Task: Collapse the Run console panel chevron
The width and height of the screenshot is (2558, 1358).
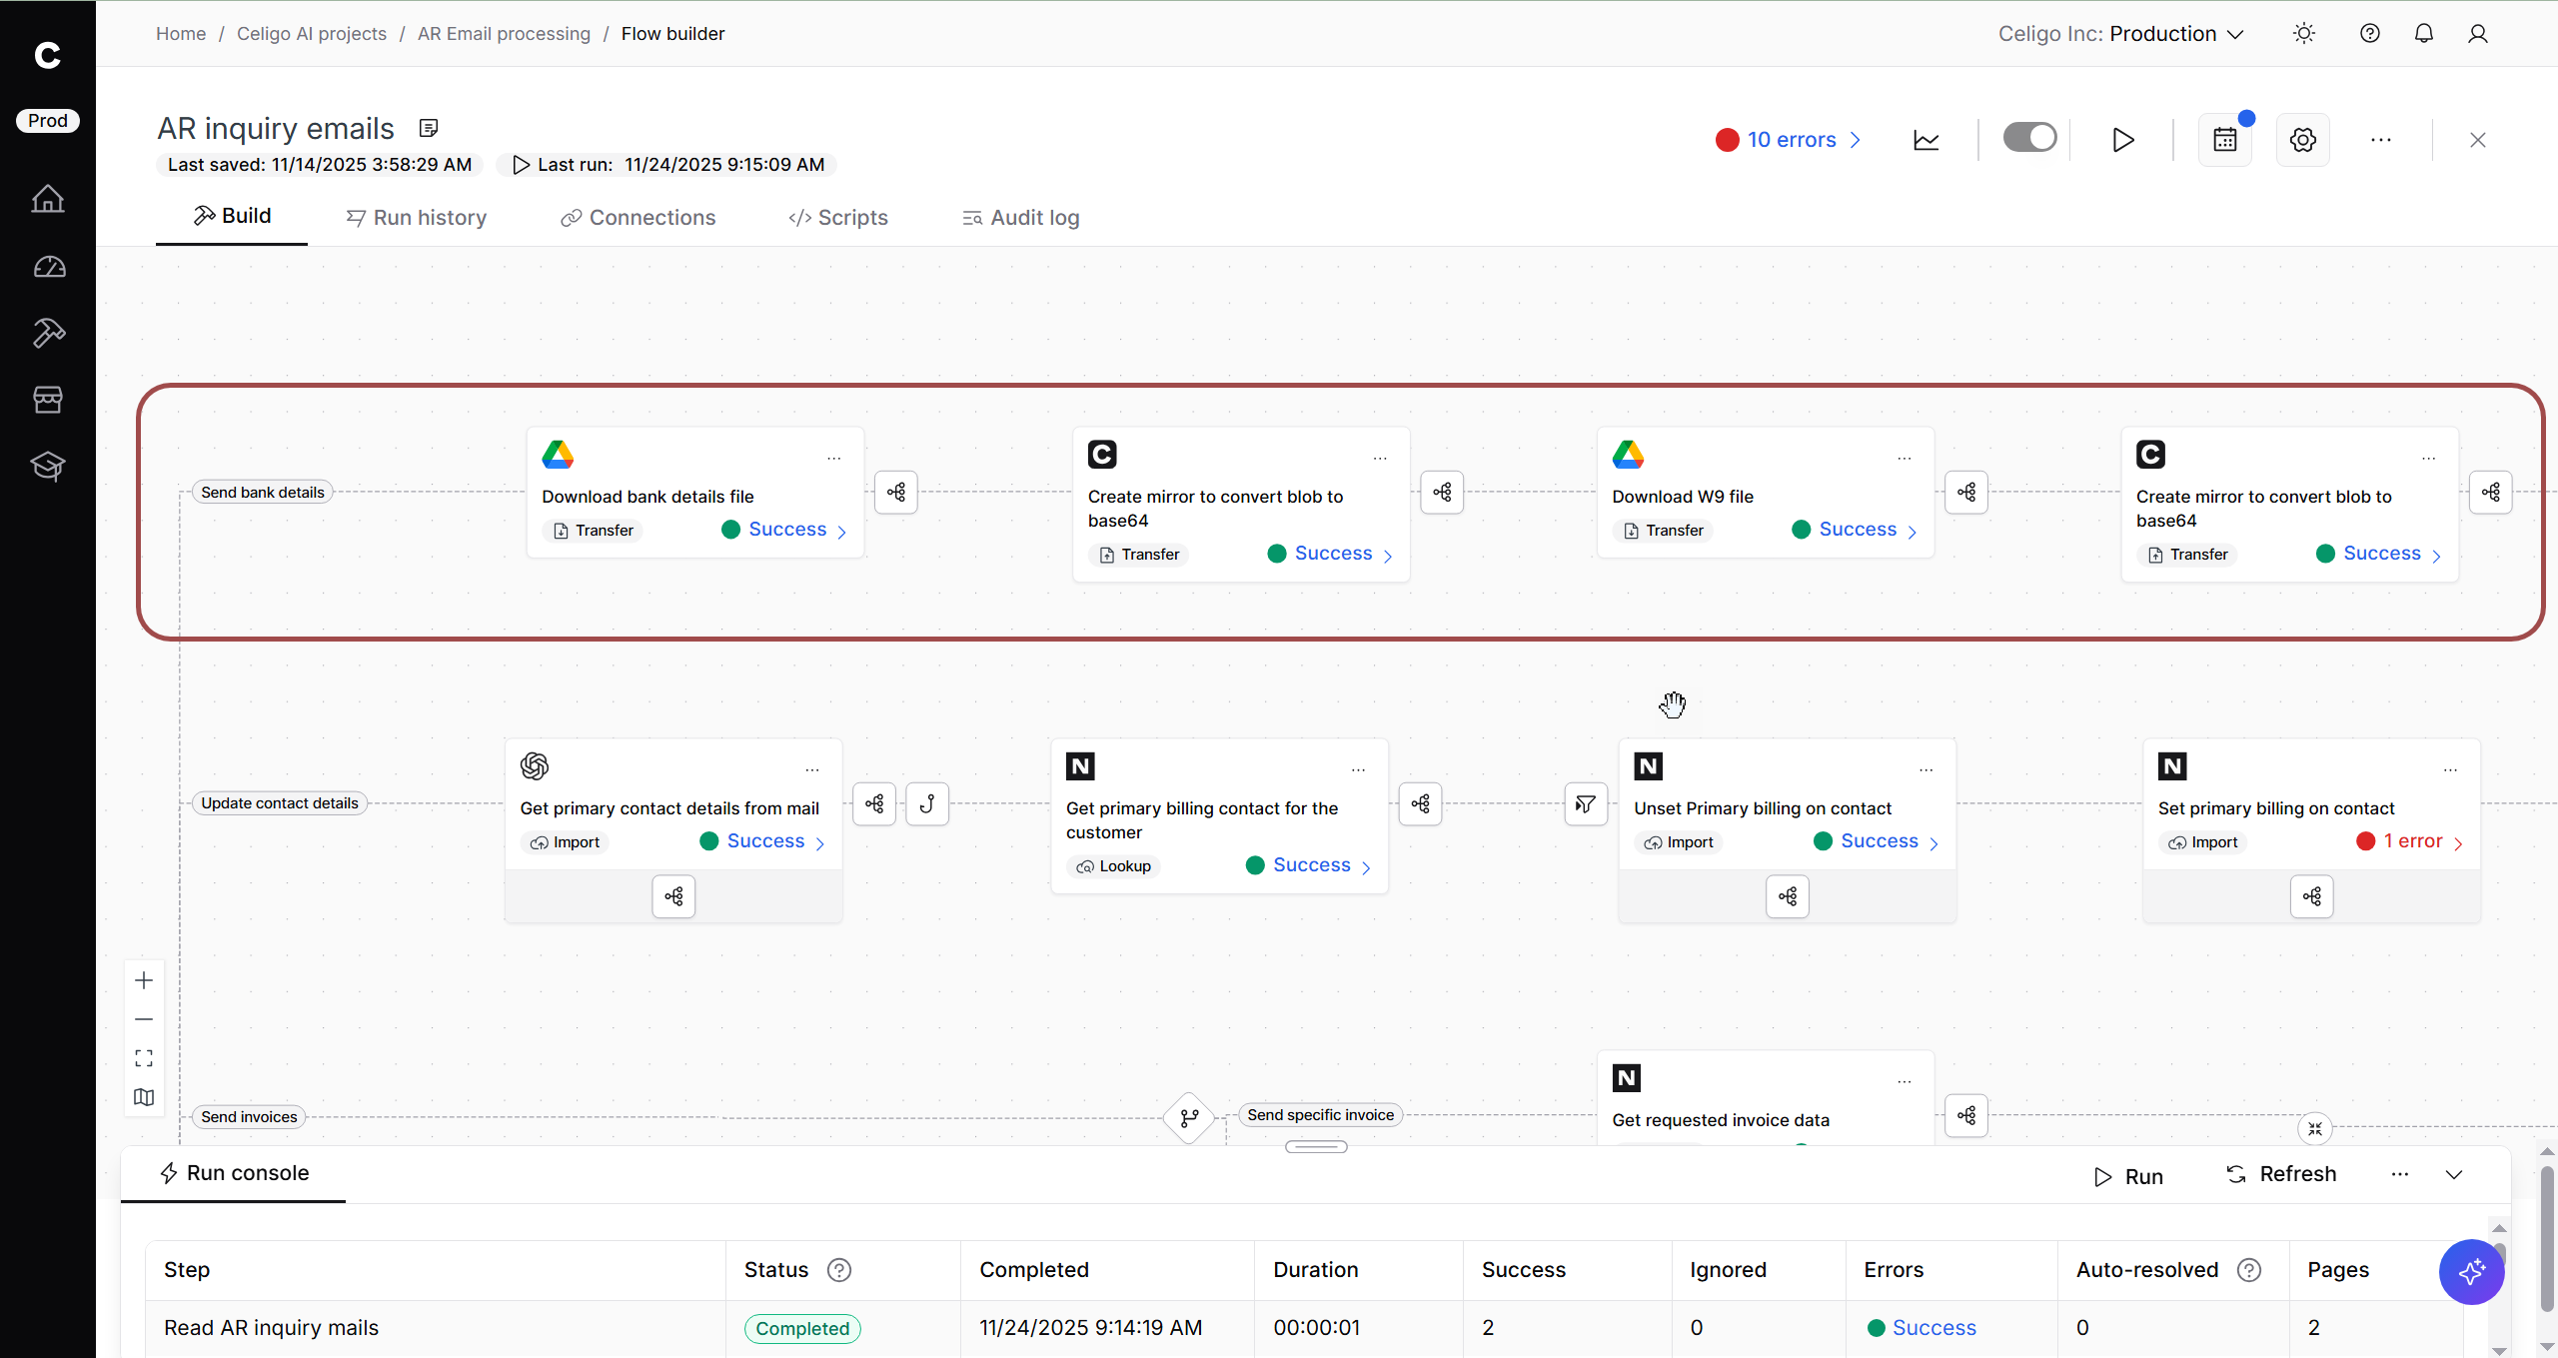Action: [2454, 1174]
